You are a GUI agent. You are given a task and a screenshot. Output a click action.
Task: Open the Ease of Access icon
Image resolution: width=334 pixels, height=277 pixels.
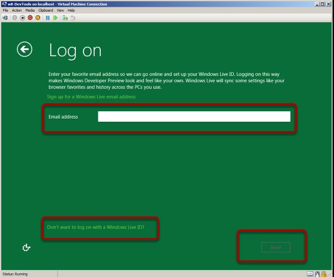[27, 247]
